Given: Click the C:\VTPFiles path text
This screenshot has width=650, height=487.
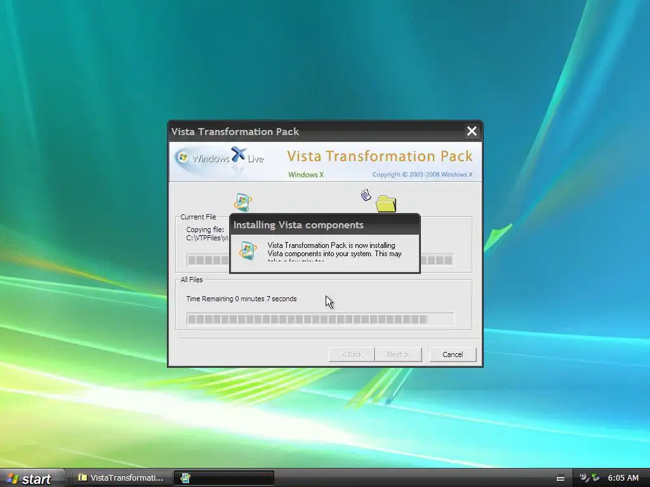Looking at the screenshot, I should pyautogui.click(x=208, y=238).
